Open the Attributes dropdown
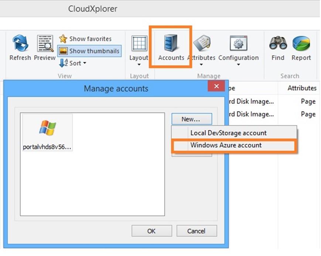The height and width of the screenshot is (256, 321). [202, 50]
